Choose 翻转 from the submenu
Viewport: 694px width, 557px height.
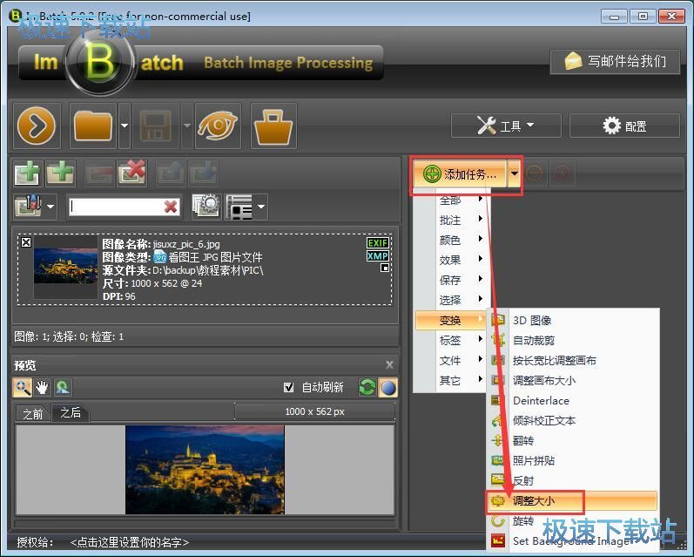point(573,440)
